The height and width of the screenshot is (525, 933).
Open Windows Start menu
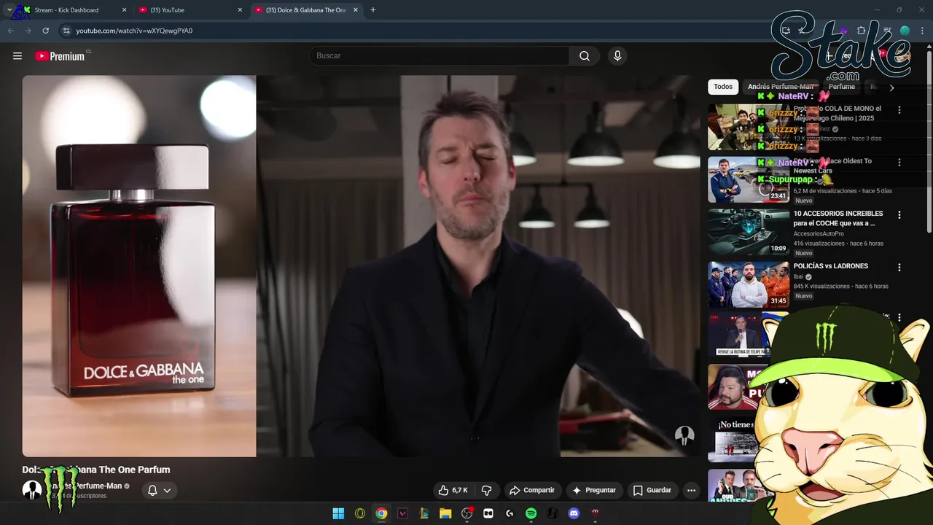[338, 513]
